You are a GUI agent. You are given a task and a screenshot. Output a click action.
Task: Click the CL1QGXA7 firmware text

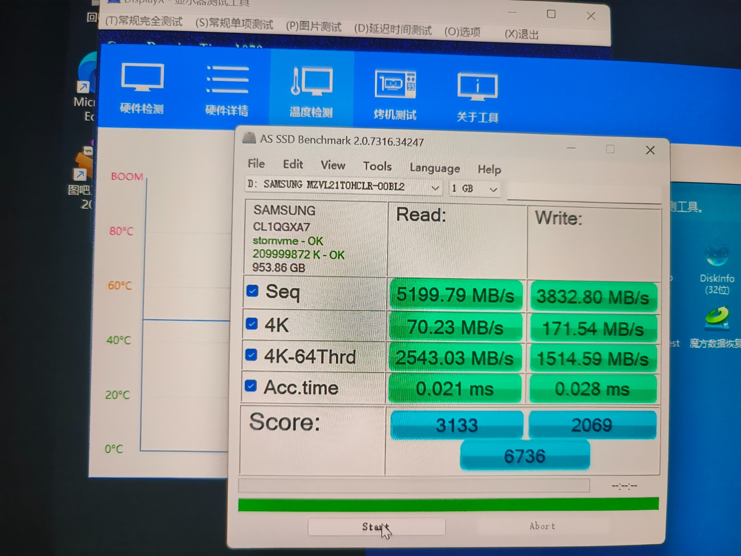(x=282, y=227)
